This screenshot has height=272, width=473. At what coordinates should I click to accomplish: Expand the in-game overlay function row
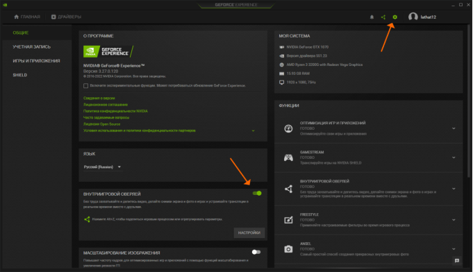454,189
